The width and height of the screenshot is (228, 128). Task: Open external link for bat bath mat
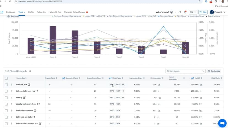(29, 84)
